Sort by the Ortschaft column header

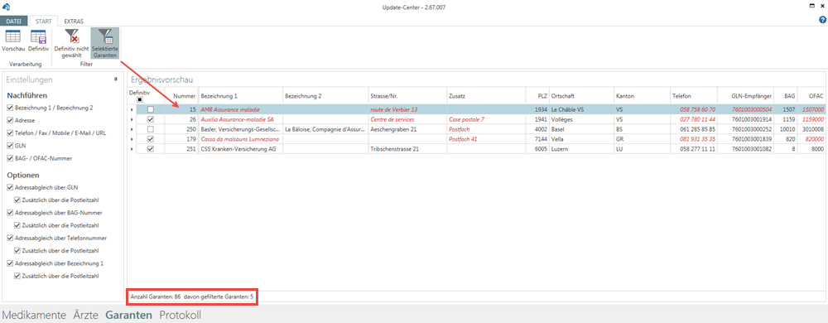[581, 96]
